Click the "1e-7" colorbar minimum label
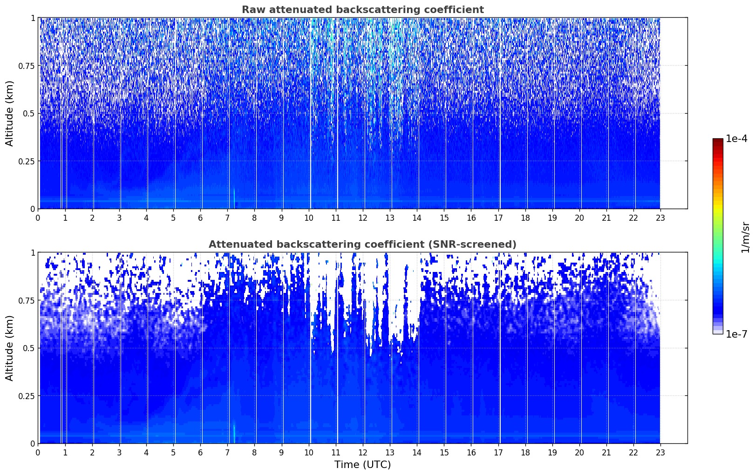The height and width of the screenshot is (475, 755). pos(736,334)
